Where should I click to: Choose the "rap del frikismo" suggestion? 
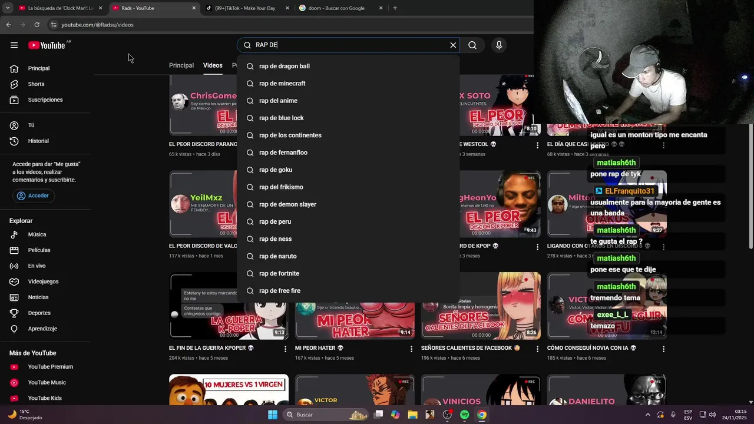coord(348,187)
